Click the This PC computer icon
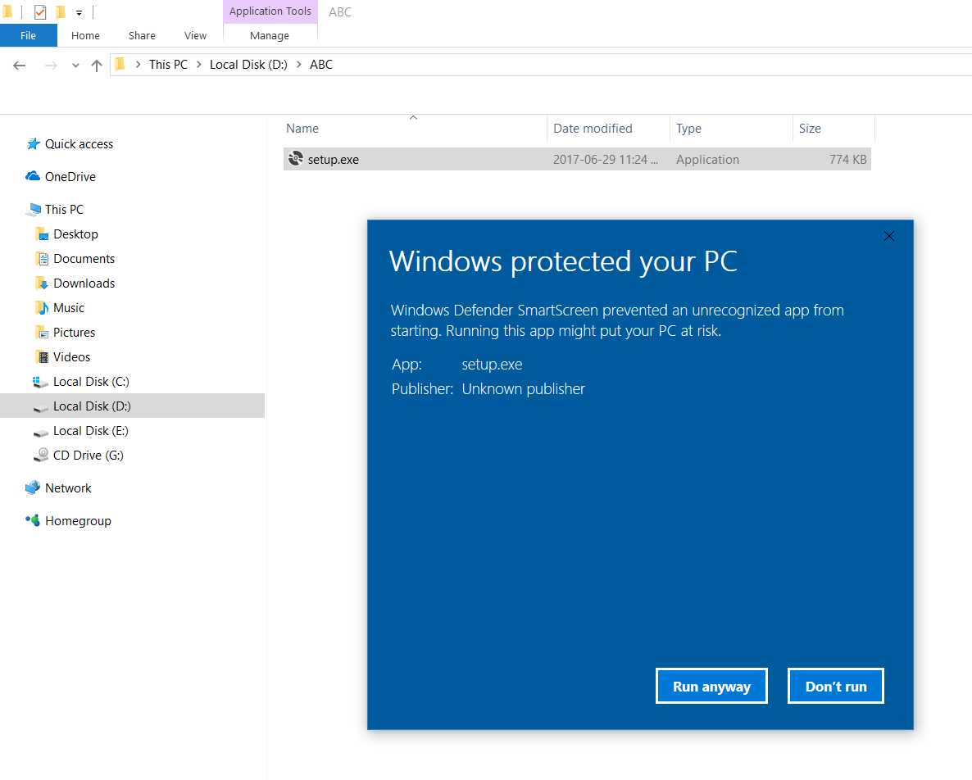This screenshot has width=972, height=780. (34, 210)
